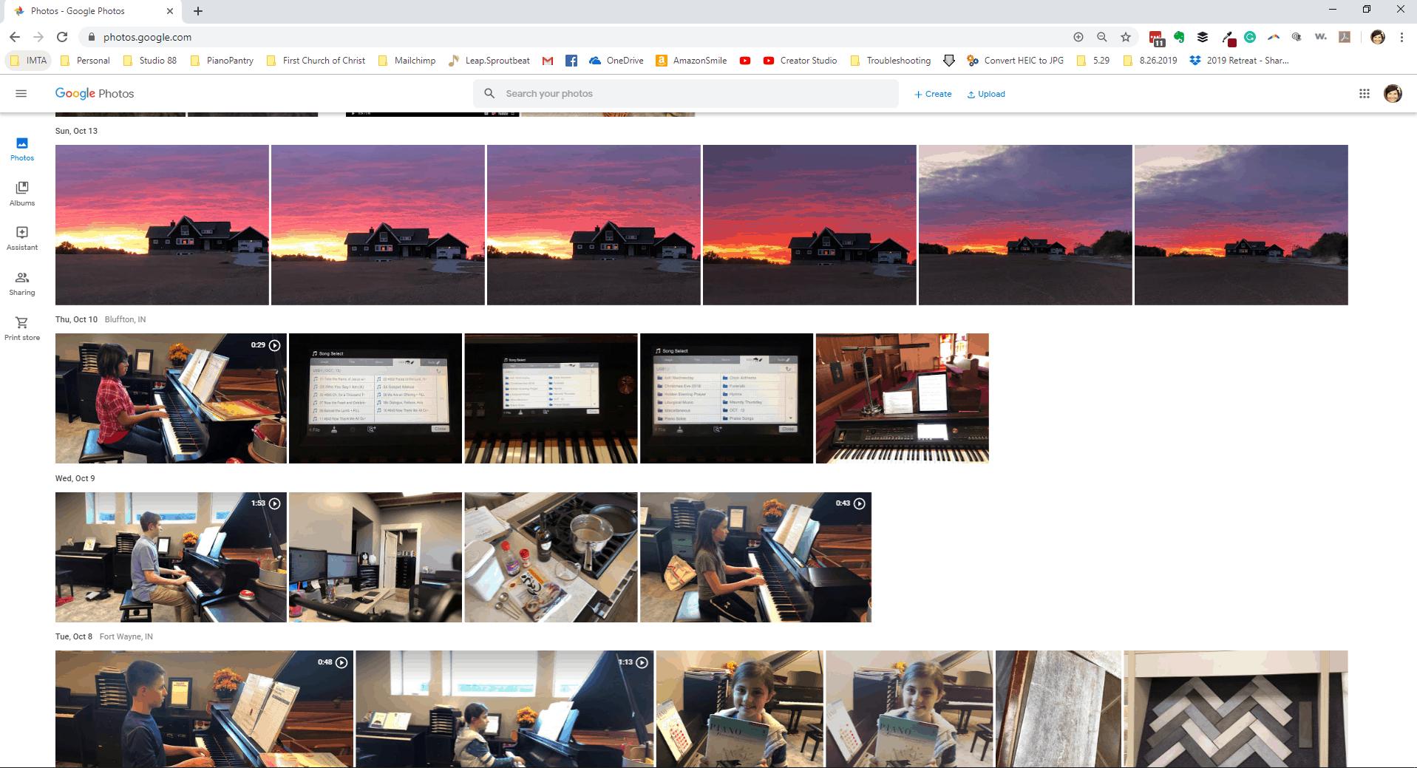
Task: Click the Upload button
Action: (986, 94)
